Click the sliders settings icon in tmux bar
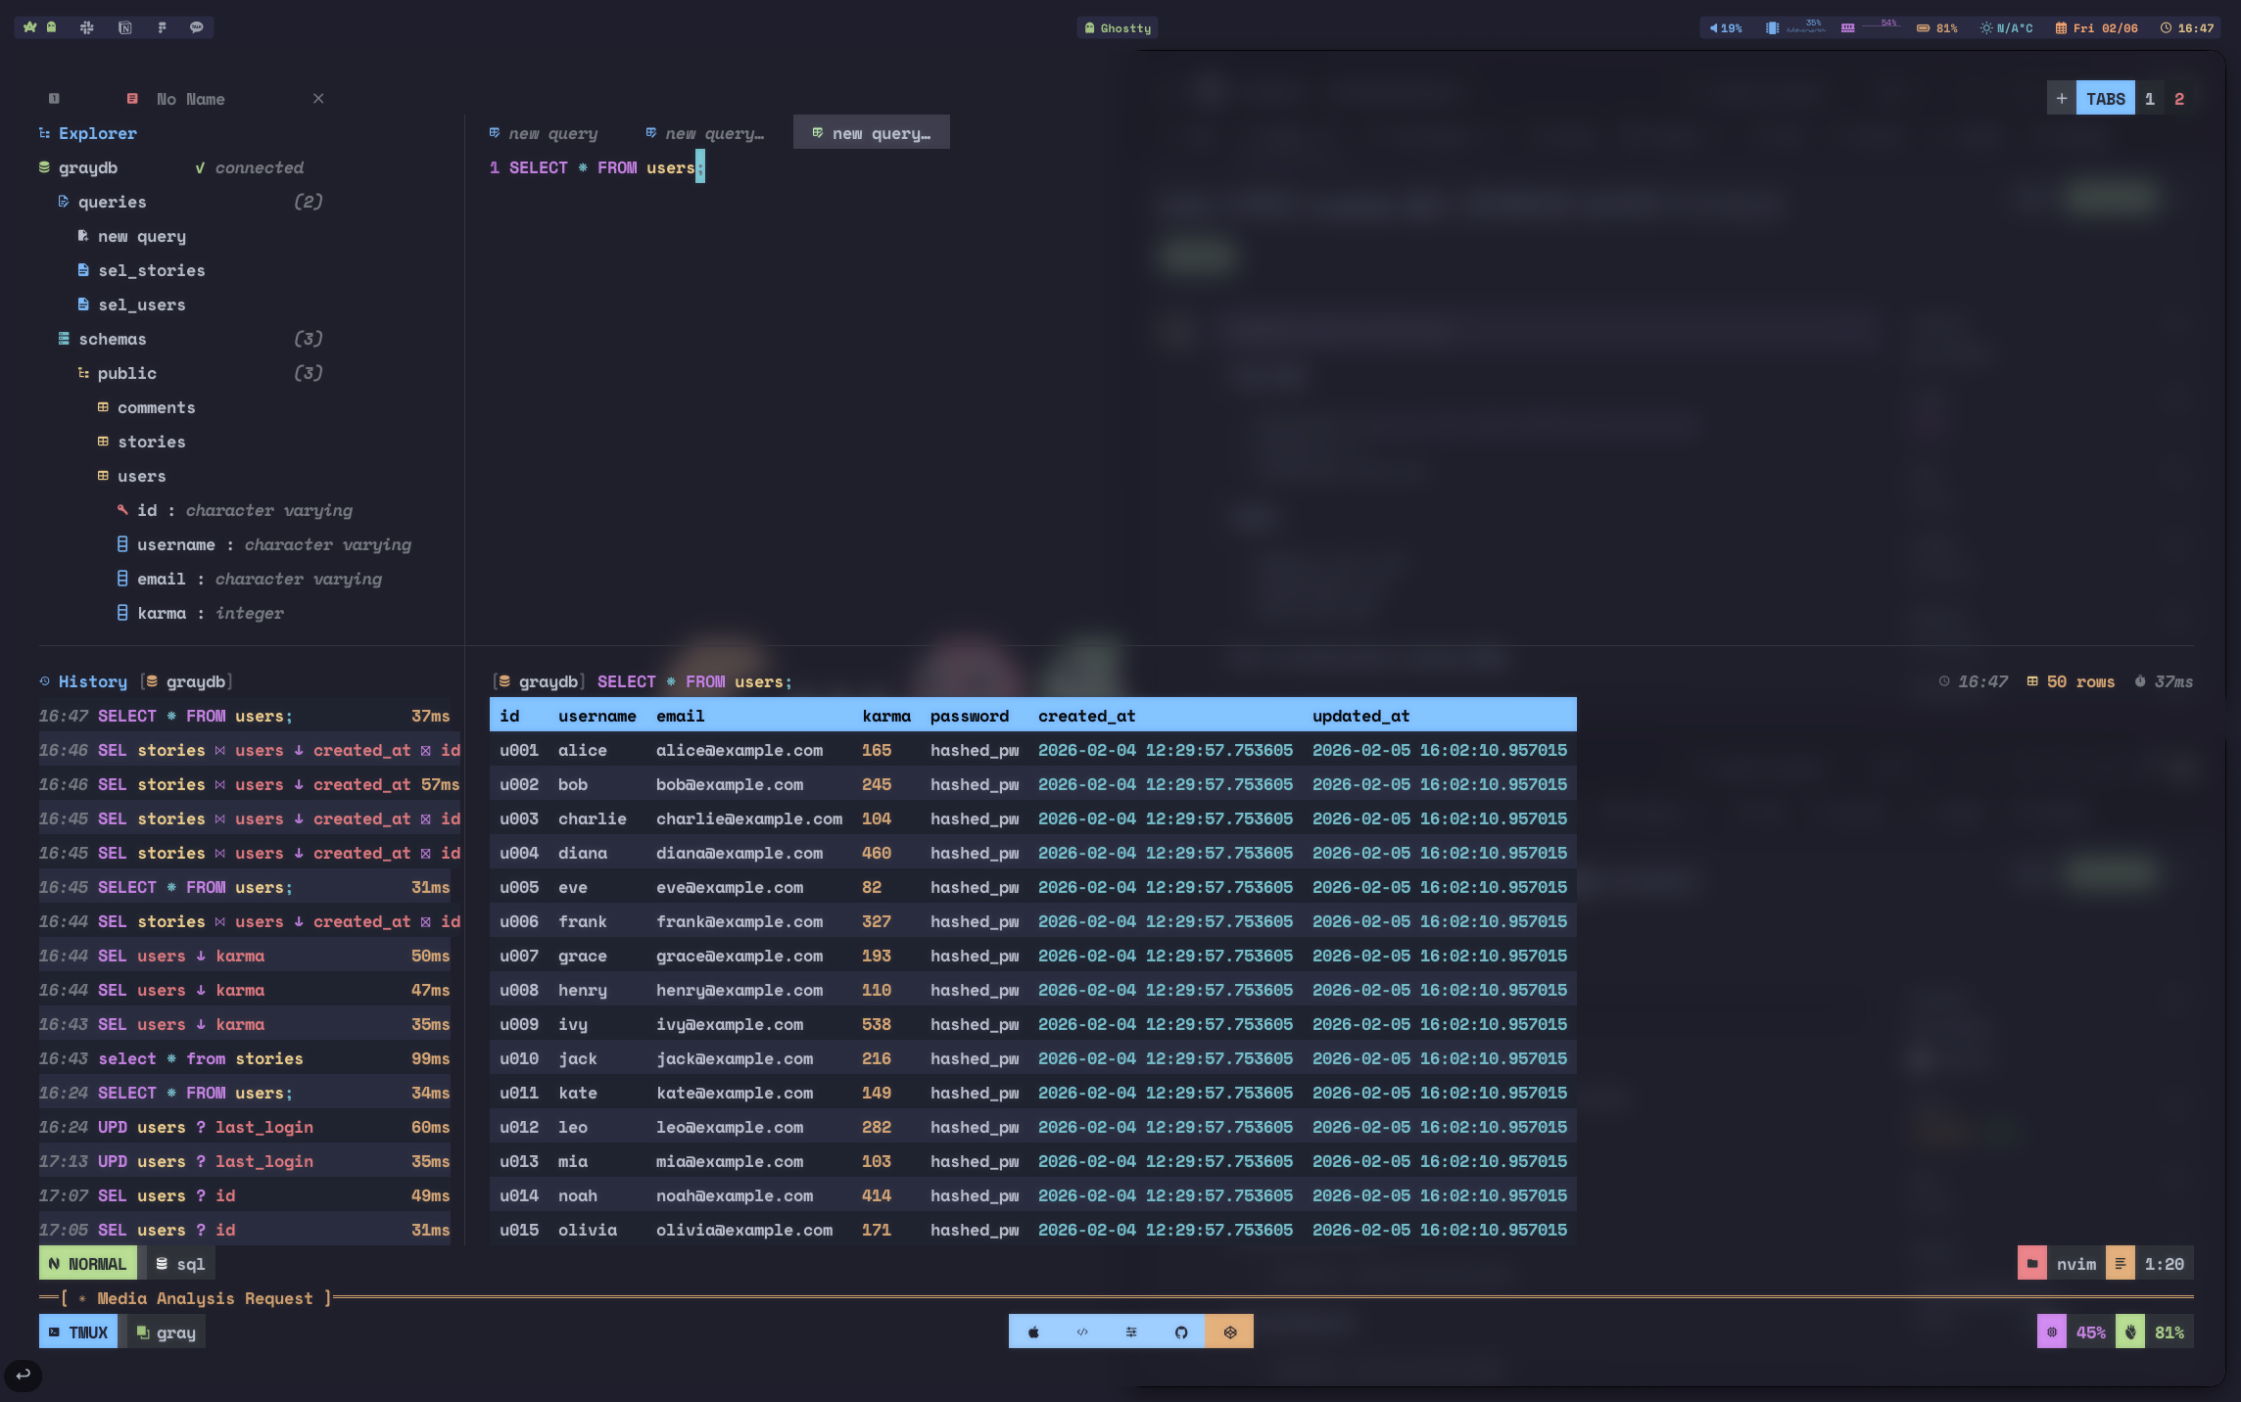The height and width of the screenshot is (1402, 2241). pos(1131,1332)
